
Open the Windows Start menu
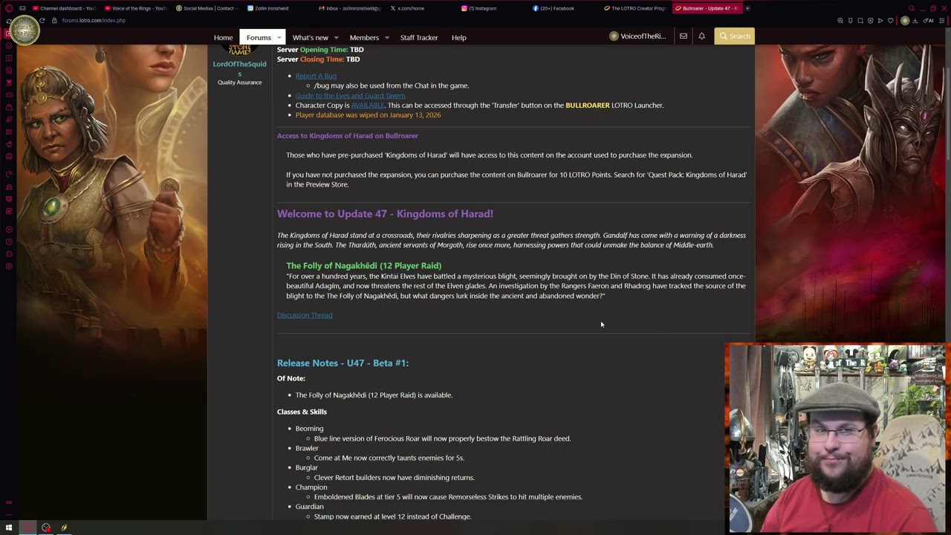9,528
